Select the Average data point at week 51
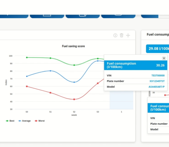169x147 pixels. coord(50,71)
